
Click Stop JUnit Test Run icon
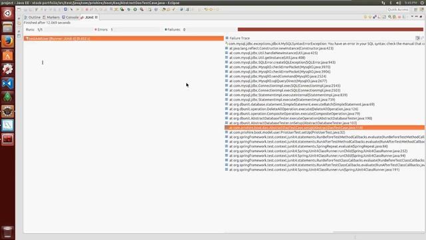[399, 17]
